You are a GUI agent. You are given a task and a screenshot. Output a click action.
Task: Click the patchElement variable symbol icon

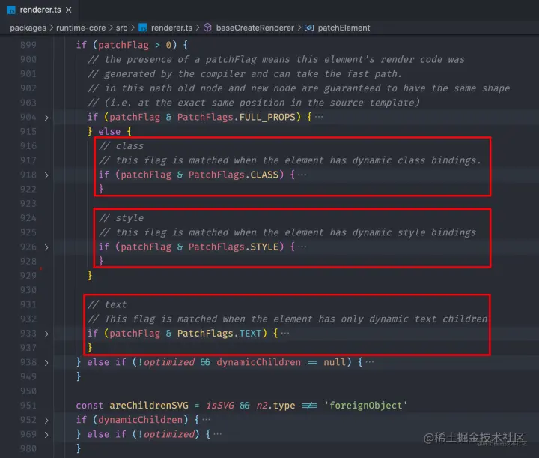point(309,28)
